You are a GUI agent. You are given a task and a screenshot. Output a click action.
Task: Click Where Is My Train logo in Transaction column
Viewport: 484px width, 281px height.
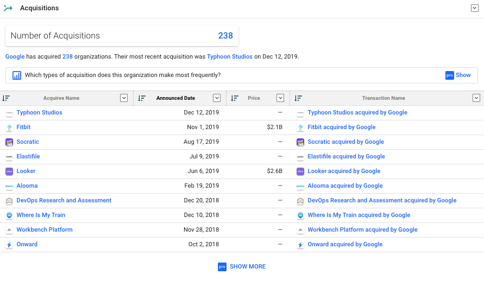tap(300, 215)
